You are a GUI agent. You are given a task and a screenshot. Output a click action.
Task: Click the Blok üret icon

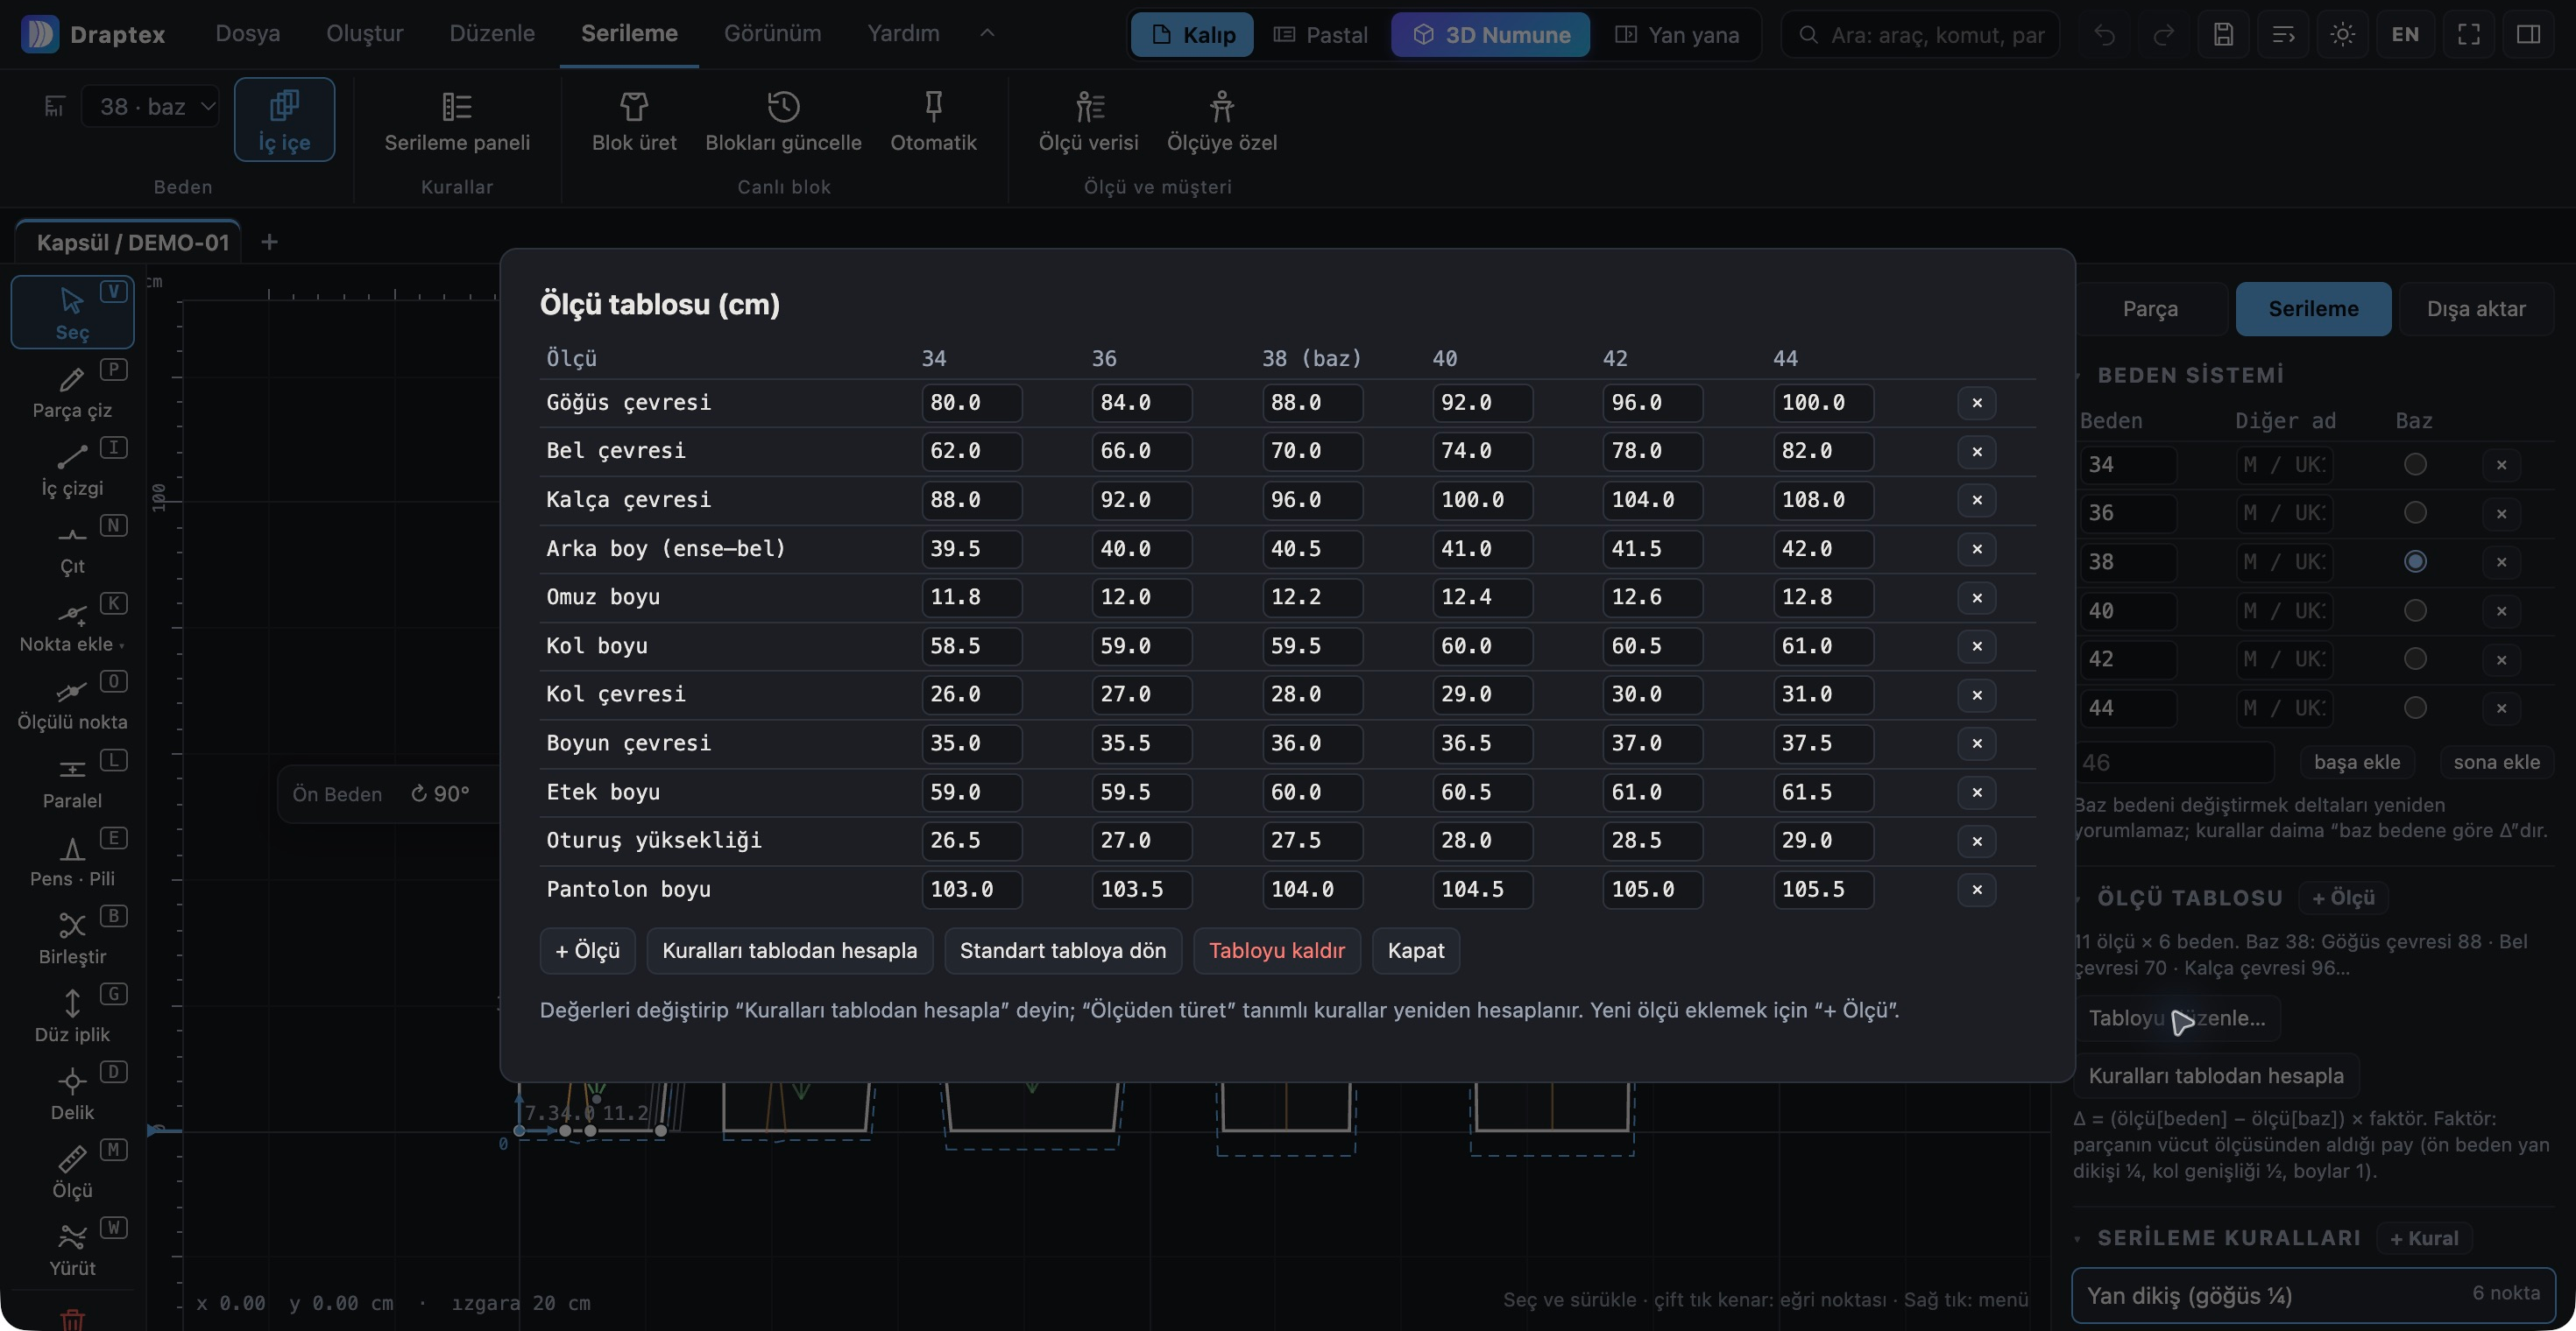[634, 121]
